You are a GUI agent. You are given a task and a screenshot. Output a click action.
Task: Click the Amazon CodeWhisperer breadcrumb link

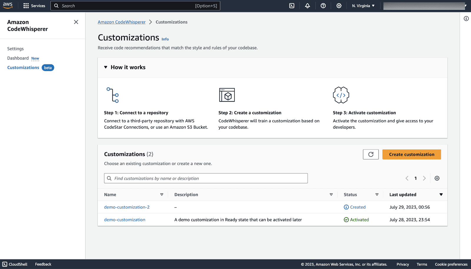click(x=122, y=22)
